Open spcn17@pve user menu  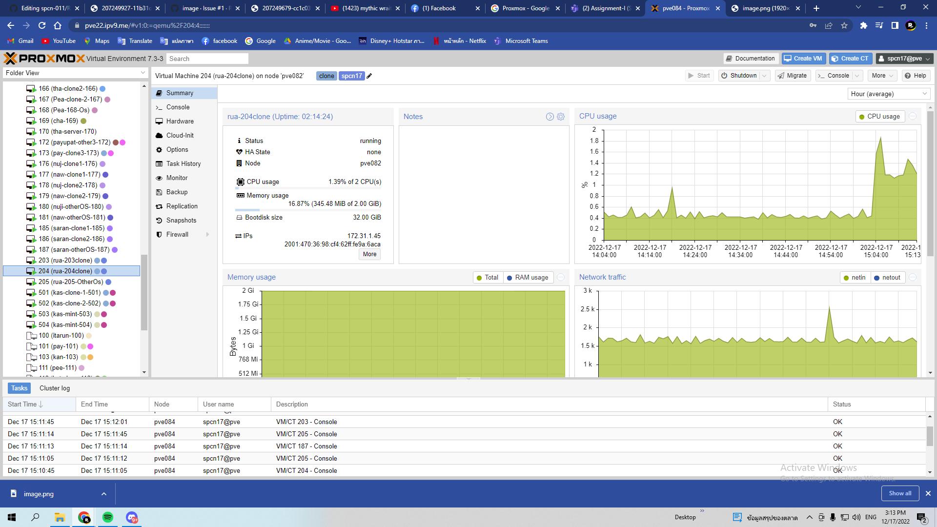coord(904,59)
